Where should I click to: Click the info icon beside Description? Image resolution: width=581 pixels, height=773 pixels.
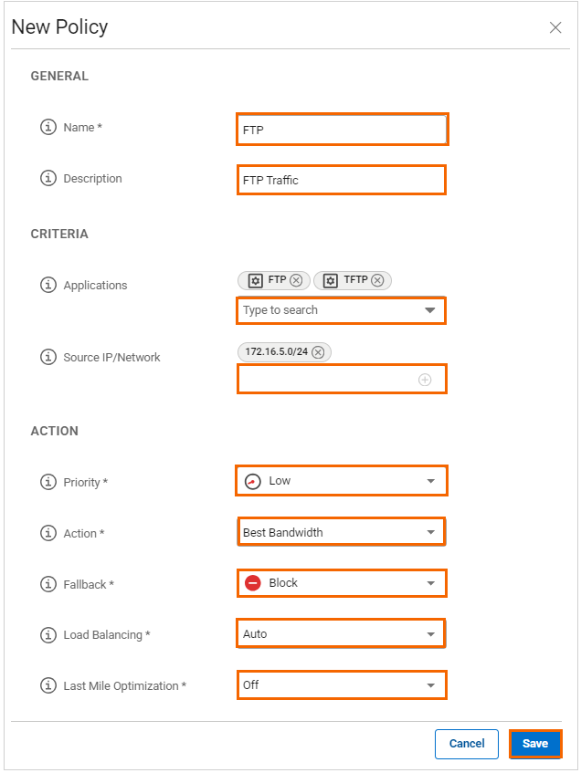(x=49, y=179)
